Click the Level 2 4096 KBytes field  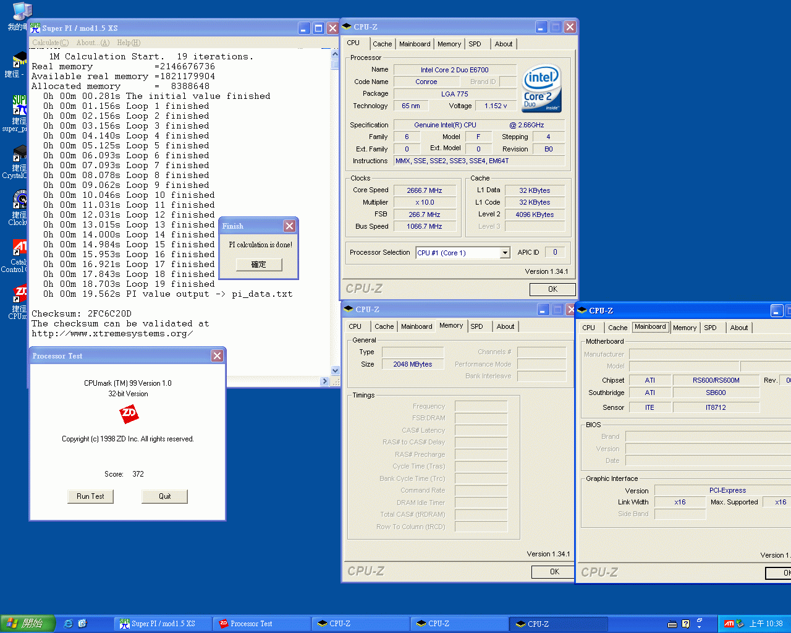click(x=535, y=215)
